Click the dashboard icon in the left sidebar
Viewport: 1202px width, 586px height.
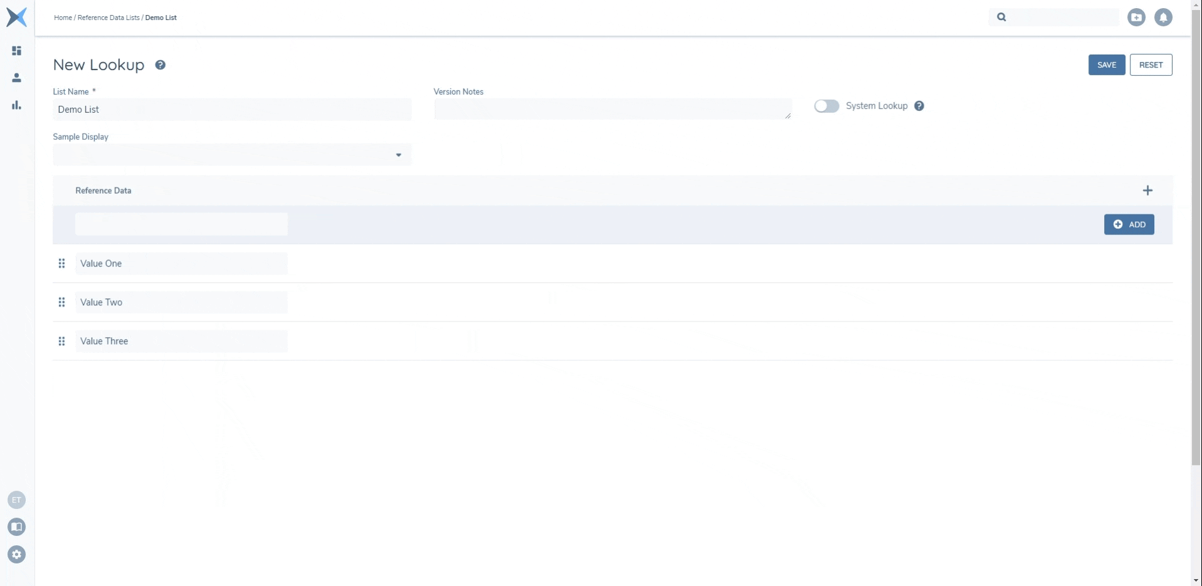[x=17, y=51]
